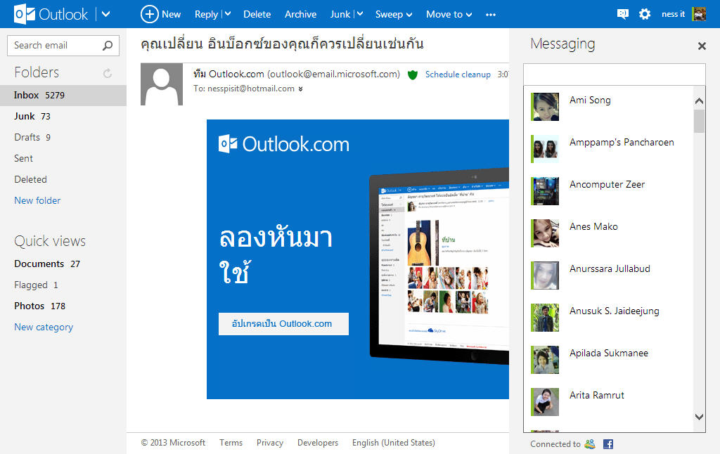This screenshot has width=720, height=454.
Task: Click the Outlook logo icon
Action: click(x=25, y=14)
